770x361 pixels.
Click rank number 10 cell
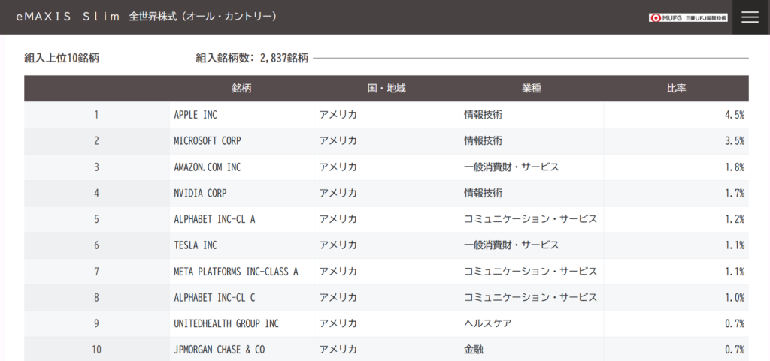(97, 350)
